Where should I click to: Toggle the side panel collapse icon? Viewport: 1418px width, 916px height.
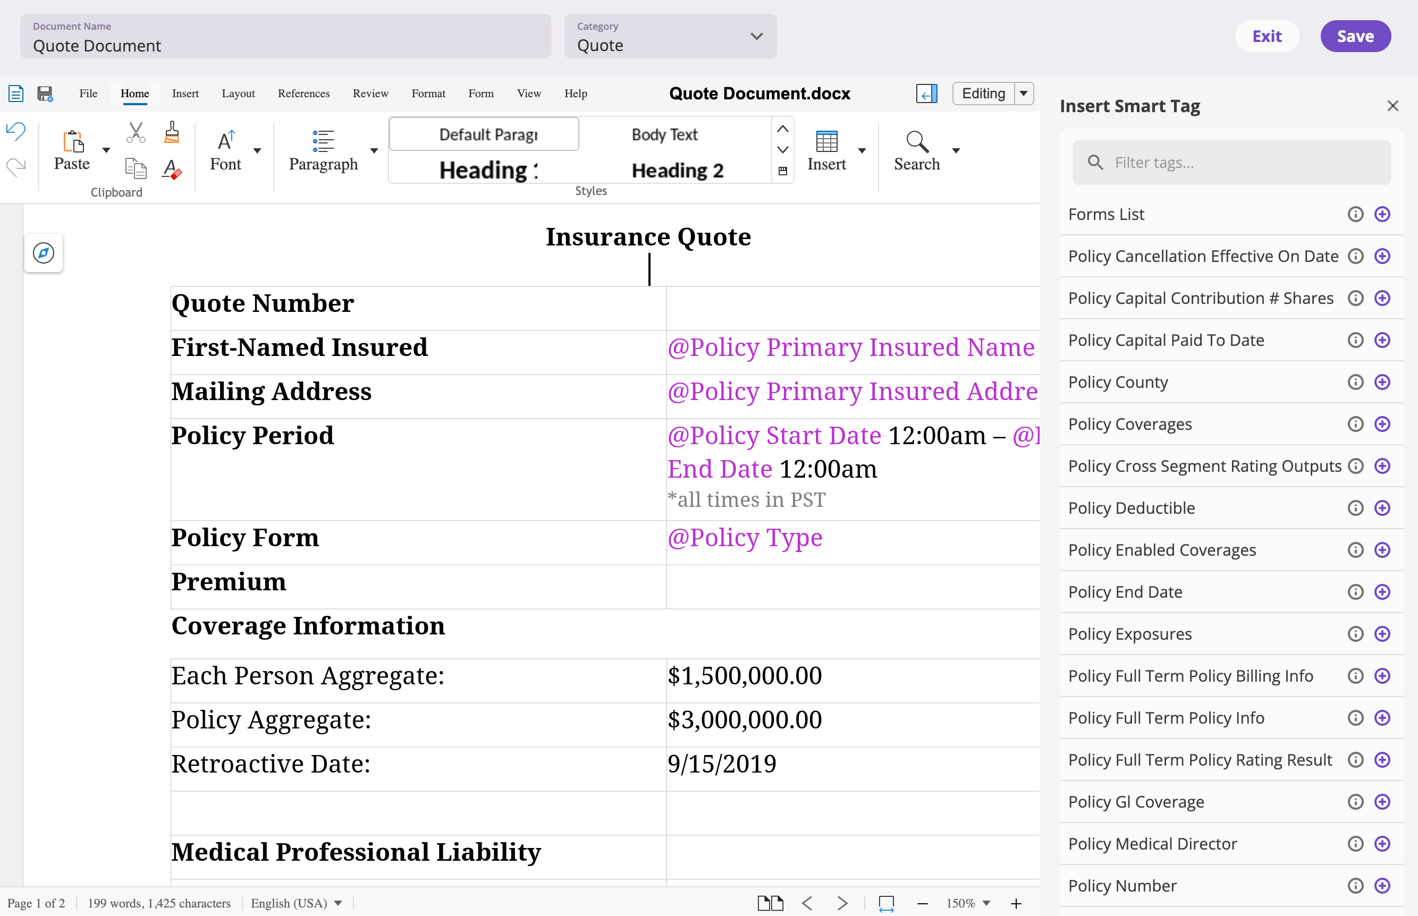tap(926, 94)
